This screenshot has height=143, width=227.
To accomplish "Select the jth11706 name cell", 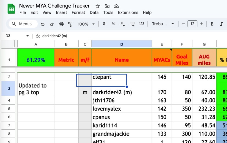I will pos(122,100).
